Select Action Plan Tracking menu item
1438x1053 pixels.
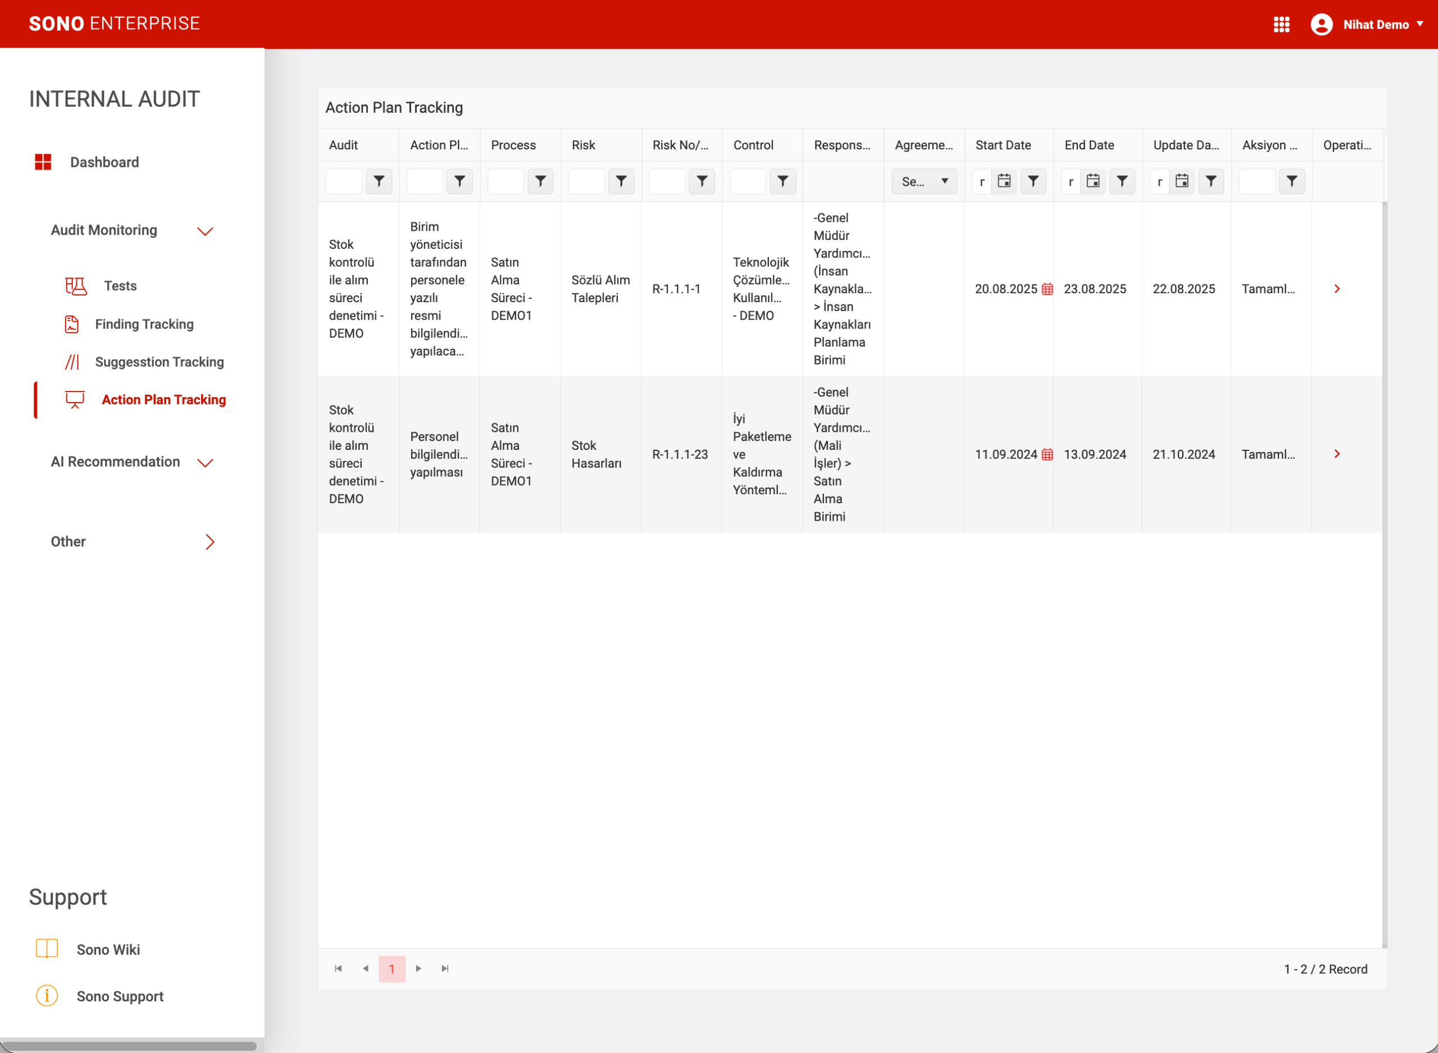[164, 400]
